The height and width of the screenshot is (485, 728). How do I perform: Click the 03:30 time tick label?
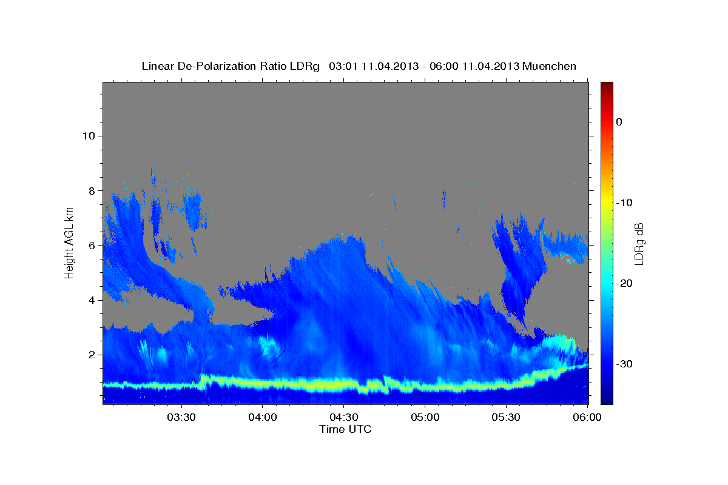coord(181,417)
